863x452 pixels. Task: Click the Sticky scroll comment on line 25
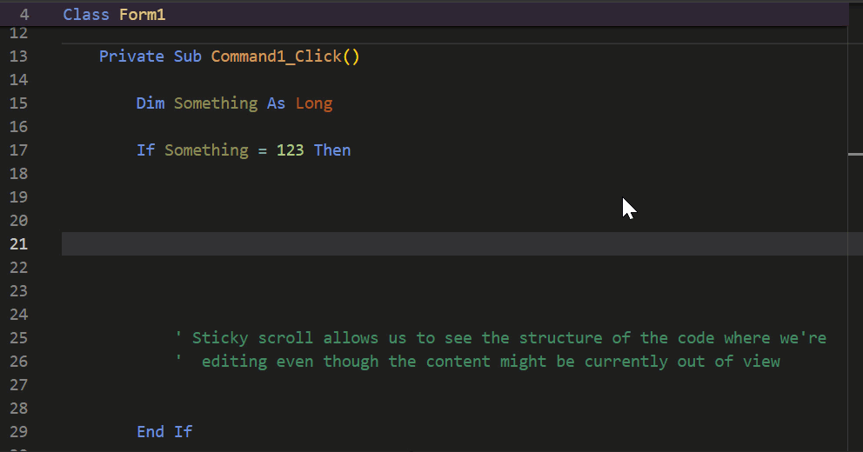(501, 337)
